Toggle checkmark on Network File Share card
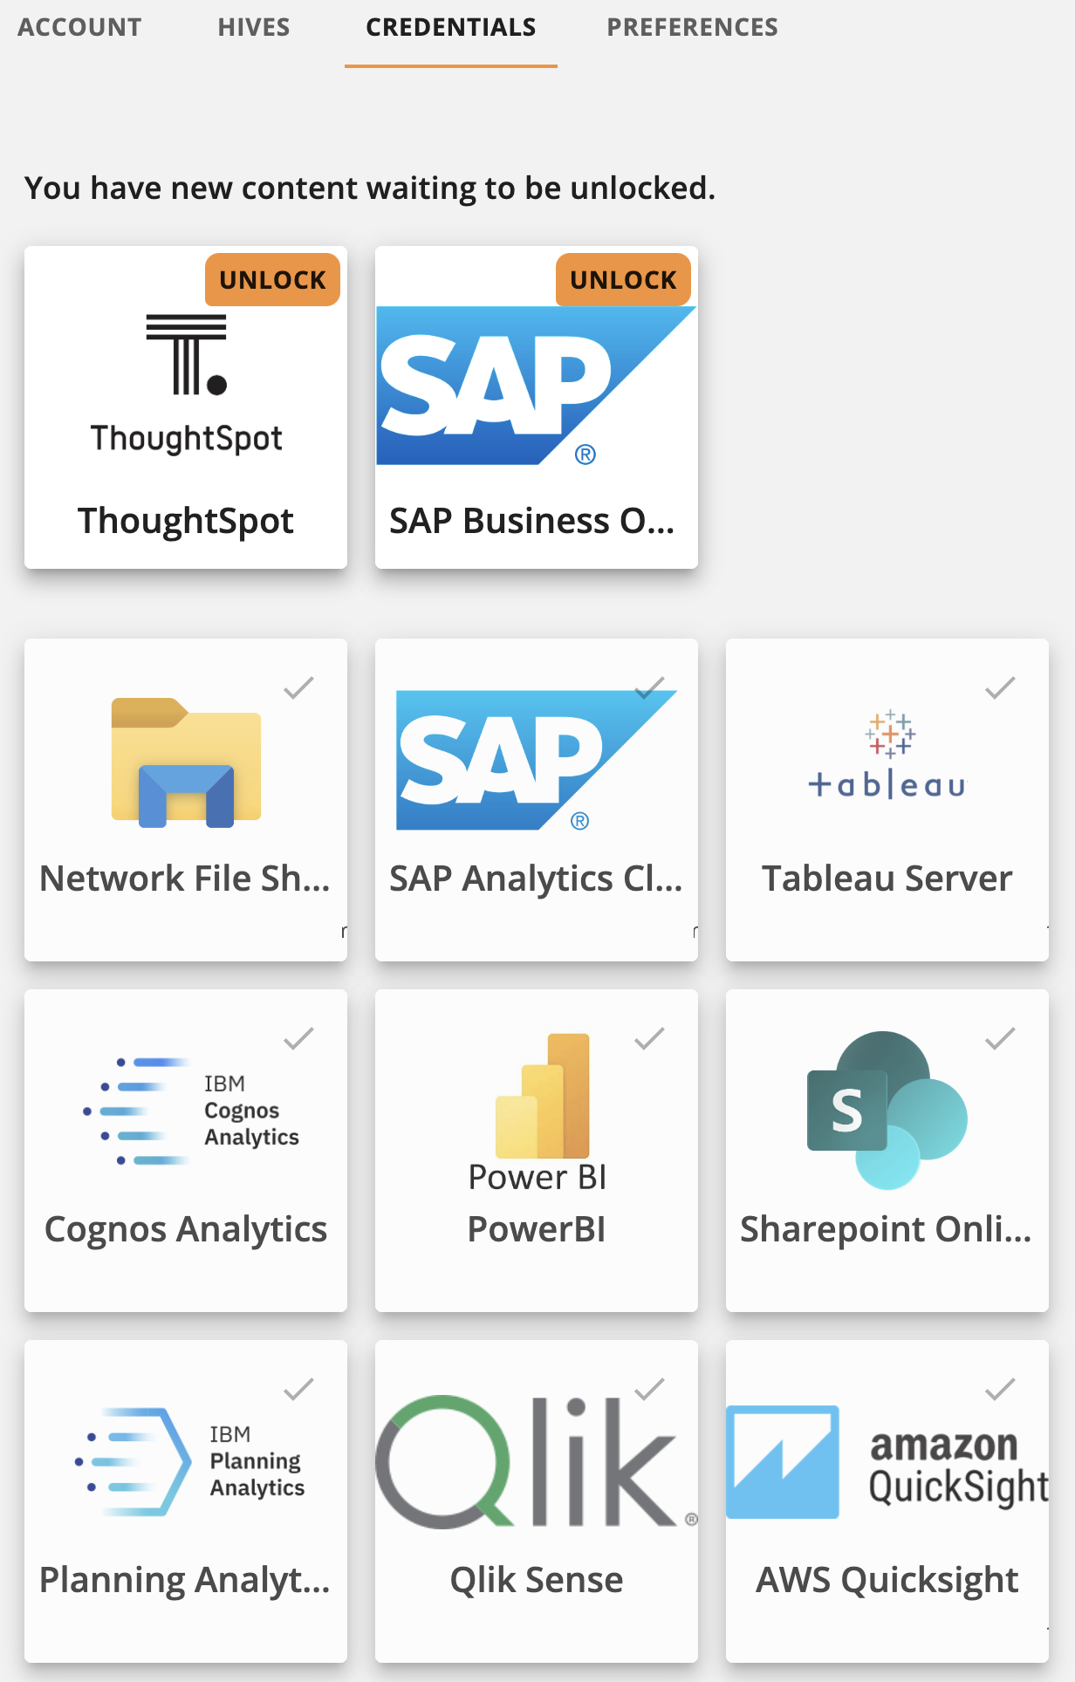The width and height of the screenshot is (1075, 1682). coord(298,688)
